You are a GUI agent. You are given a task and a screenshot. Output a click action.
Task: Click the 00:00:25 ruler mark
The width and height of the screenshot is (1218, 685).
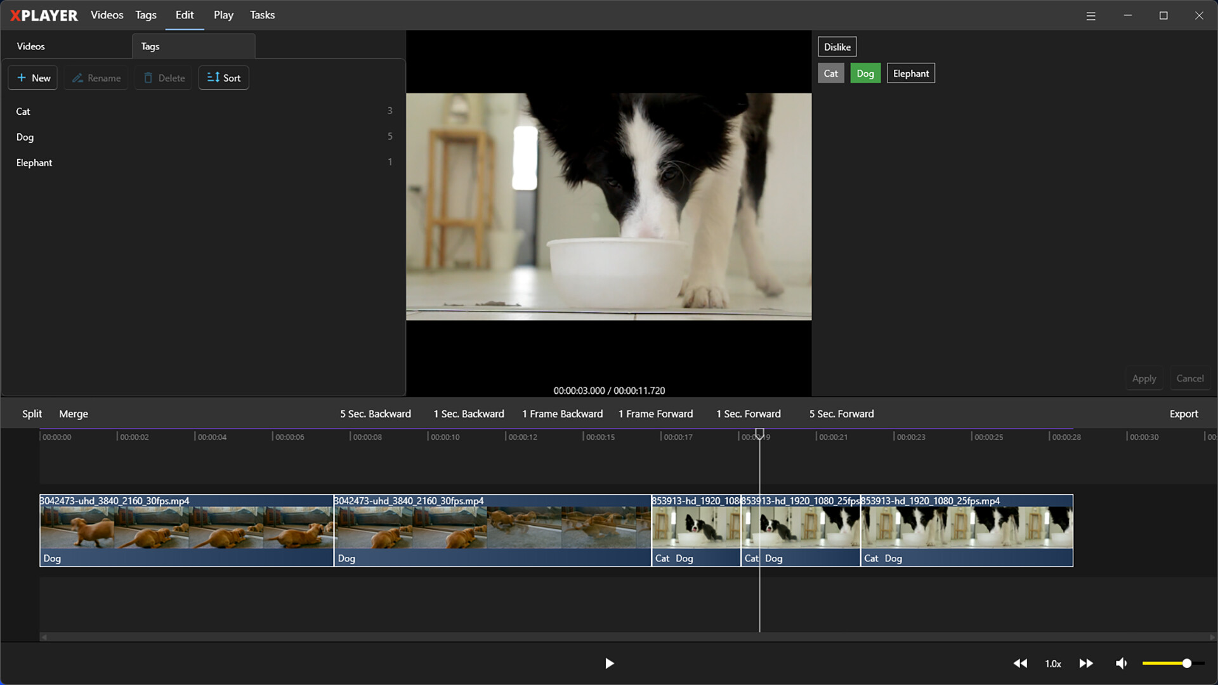tap(988, 437)
